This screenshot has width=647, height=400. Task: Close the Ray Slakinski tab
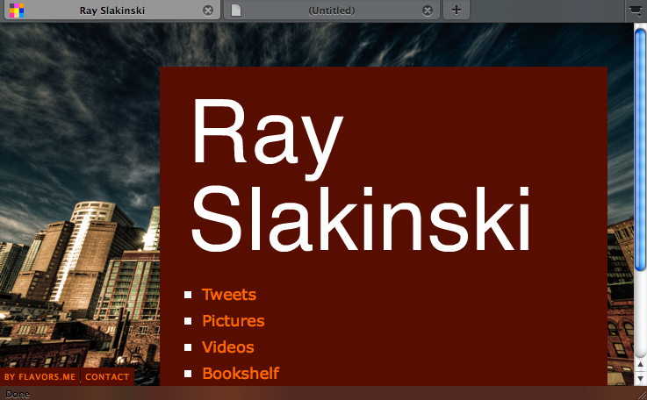pos(208,11)
